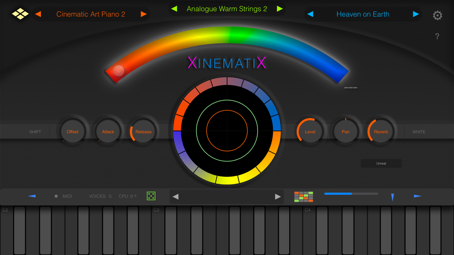The image size is (454, 255).
Task: Click the Release knob
Action: [x=143, y=132]
